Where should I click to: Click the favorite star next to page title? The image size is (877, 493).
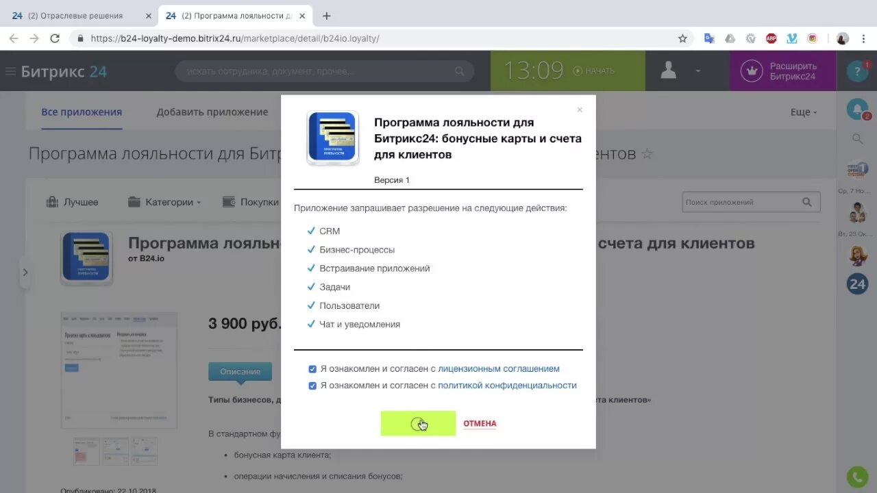pyautogui.click(x=647, y=154)
